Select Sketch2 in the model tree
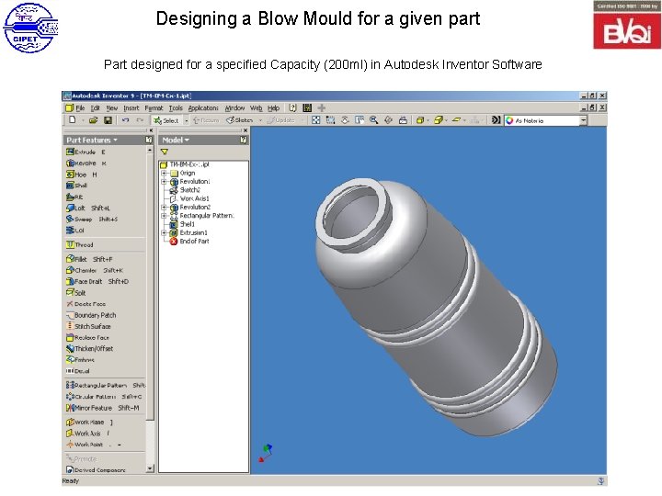The width and height of the screenshot is (662, 496). tap(185, 190)
